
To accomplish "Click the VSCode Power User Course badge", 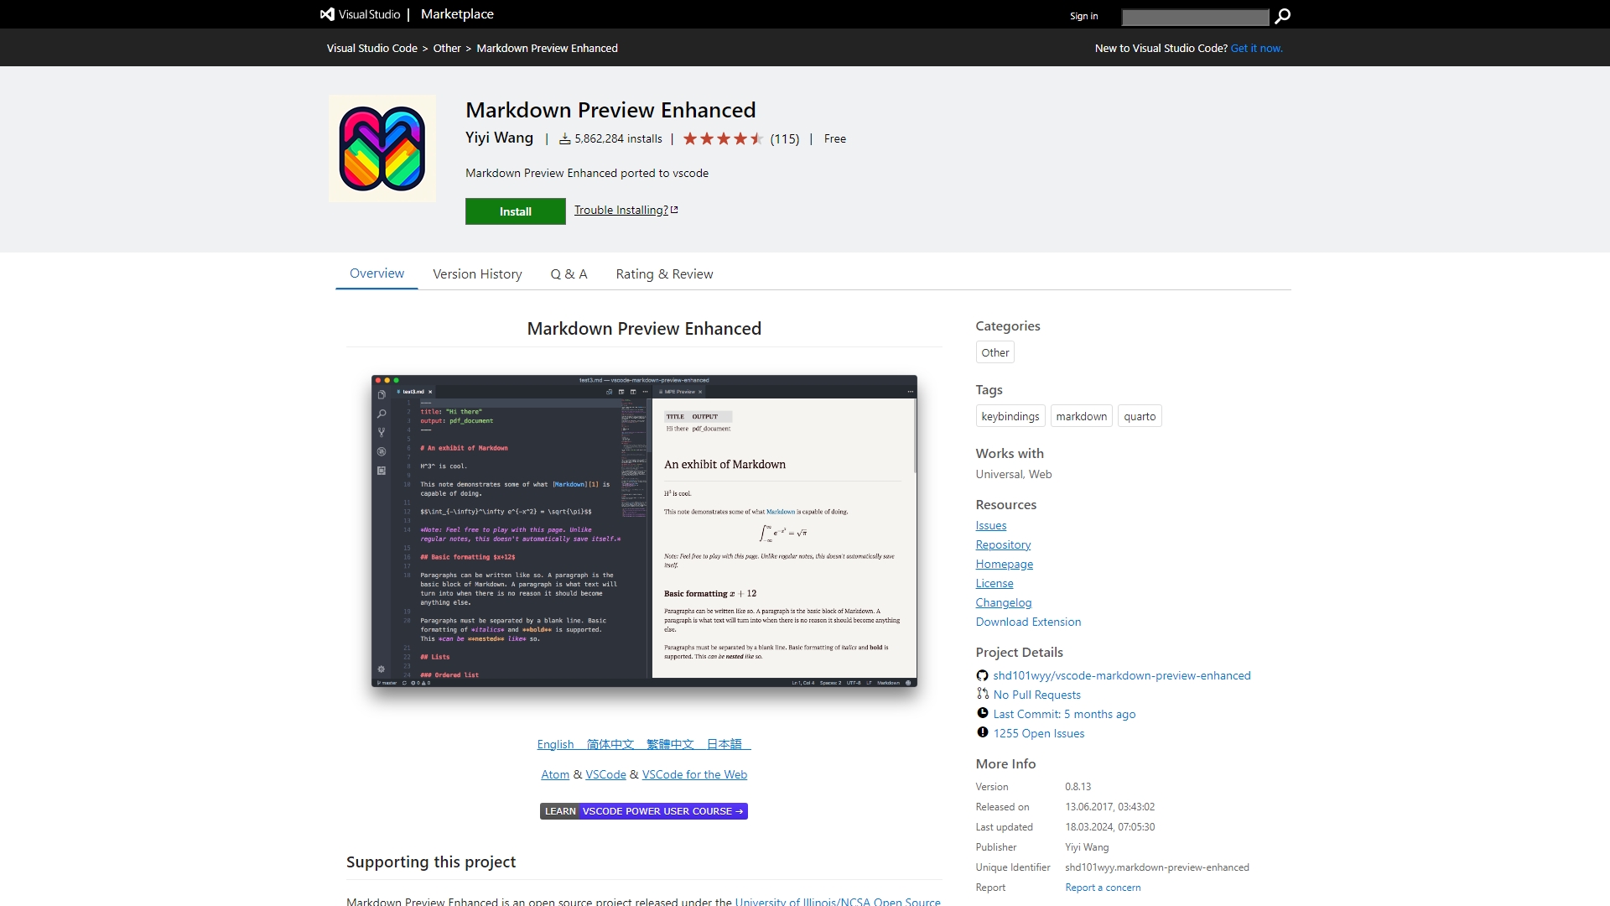I will (x=644, y=811).
